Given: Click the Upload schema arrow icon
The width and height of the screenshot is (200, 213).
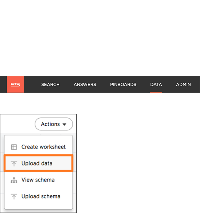Looking at the screenshot, I should 14,196.
